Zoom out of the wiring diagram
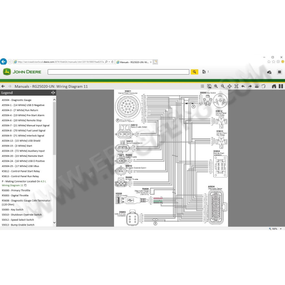The height and width of the screenshot is (285, 285). point(223,86)
